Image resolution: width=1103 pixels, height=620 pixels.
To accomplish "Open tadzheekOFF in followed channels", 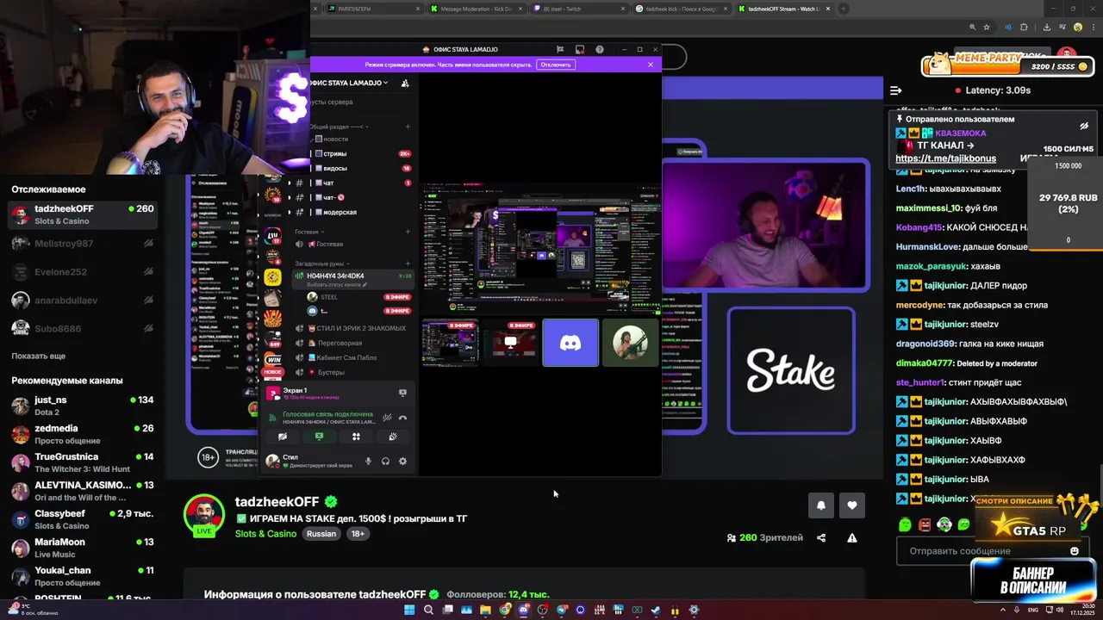I will click(x=83, y=214).
